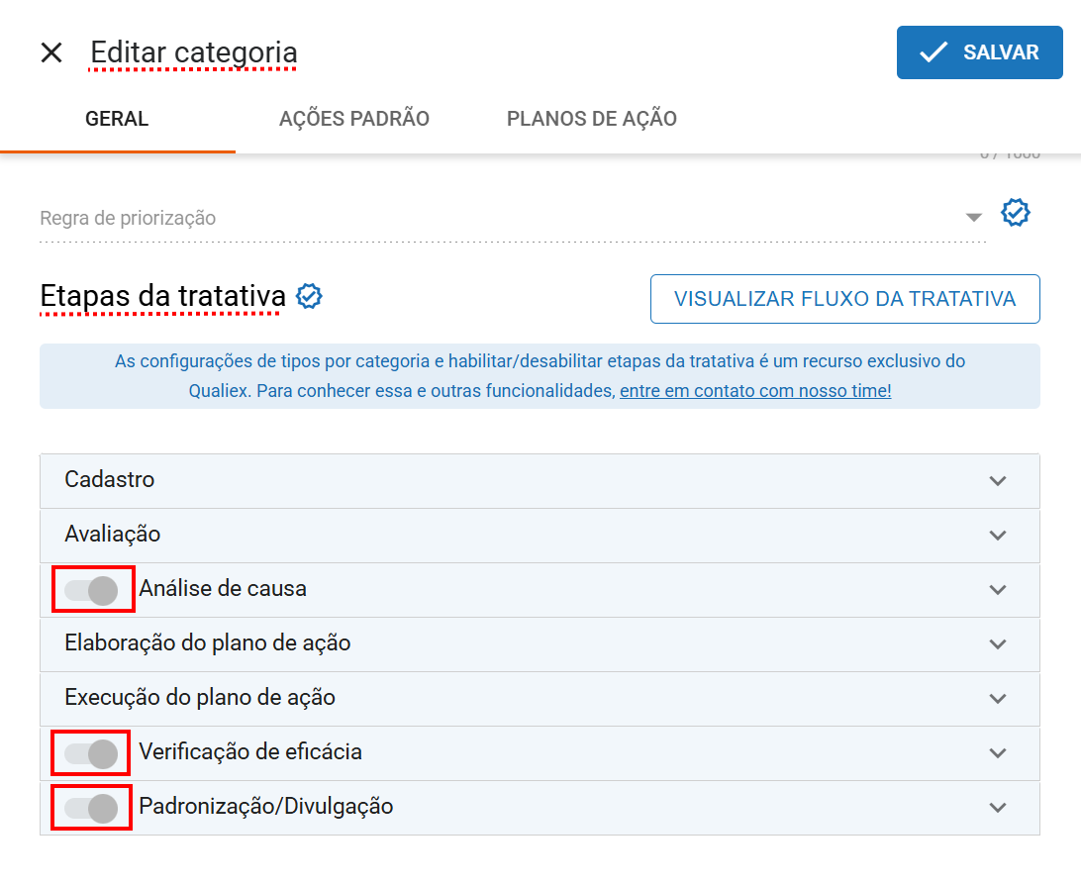Toggle the Padronização/Divulgação switch
1081x887 pixels.
click(x=92, y=809)
